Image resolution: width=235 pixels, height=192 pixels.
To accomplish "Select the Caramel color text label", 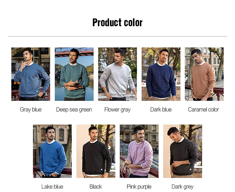I will 204,110.
